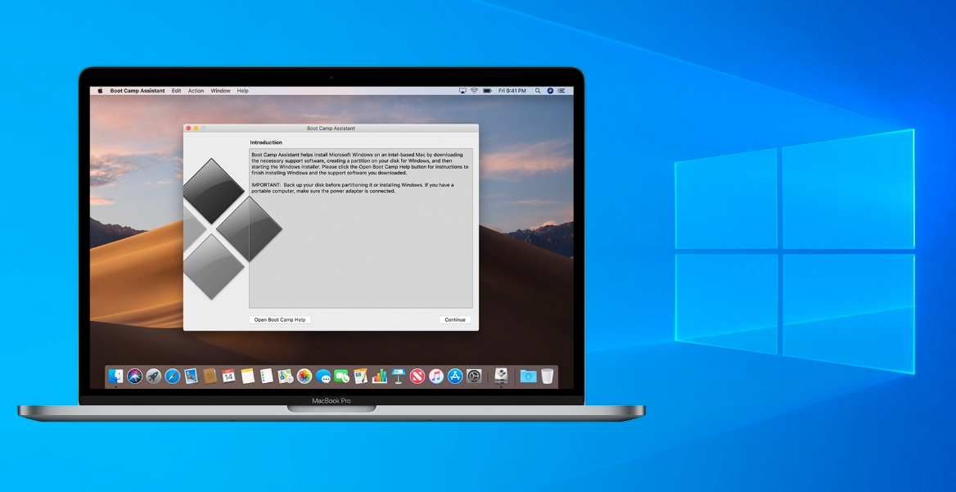The height and width of the screenshot is (492, 956).
Task: Open iTunes music note icon in Dock
Action: [x=436, y=377]
